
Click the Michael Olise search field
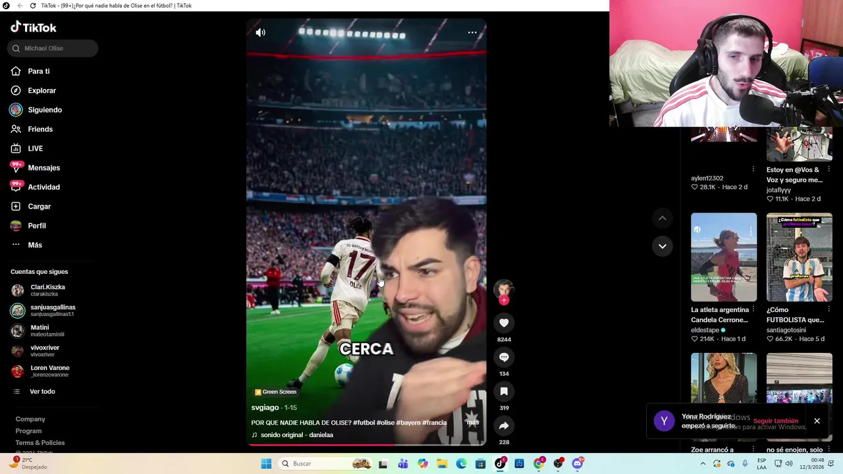[x=53, y=48]
